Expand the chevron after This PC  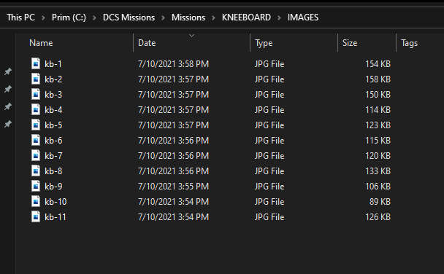43,17
